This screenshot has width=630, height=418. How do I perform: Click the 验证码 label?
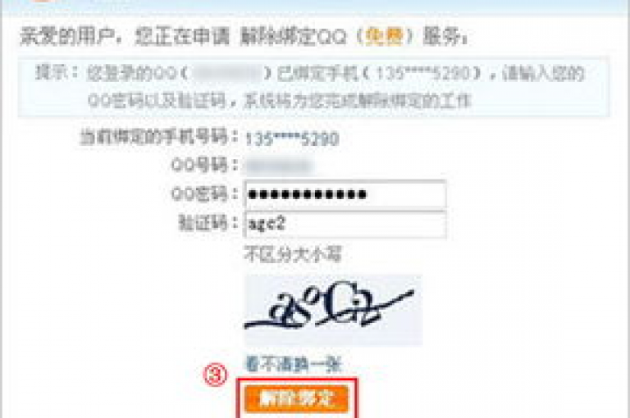pos(203,223)
